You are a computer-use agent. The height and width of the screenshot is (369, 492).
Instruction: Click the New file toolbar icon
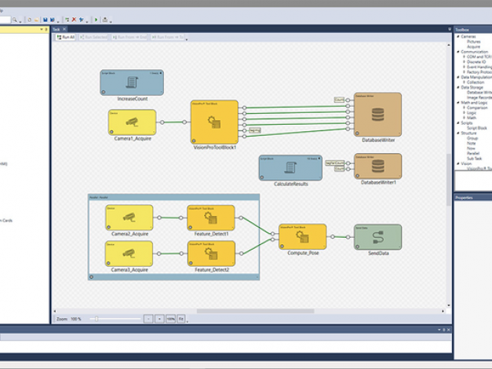[30, 20]
